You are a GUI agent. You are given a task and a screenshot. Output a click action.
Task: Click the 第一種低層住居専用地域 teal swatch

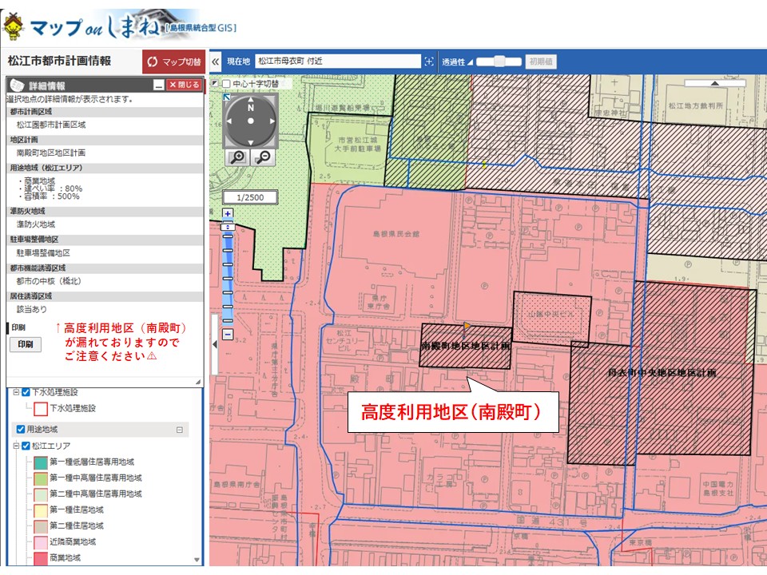coord(41,462)
